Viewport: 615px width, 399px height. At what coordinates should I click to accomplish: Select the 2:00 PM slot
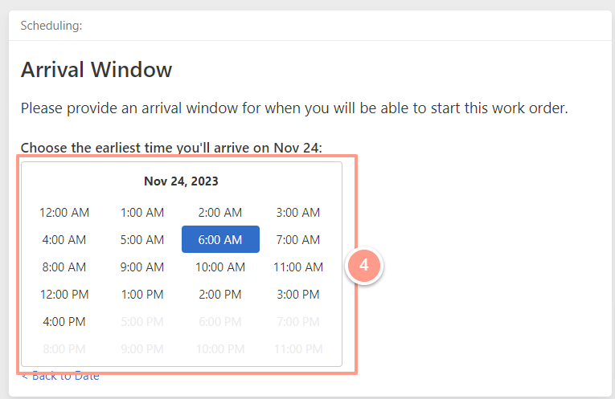pos(220,294)
